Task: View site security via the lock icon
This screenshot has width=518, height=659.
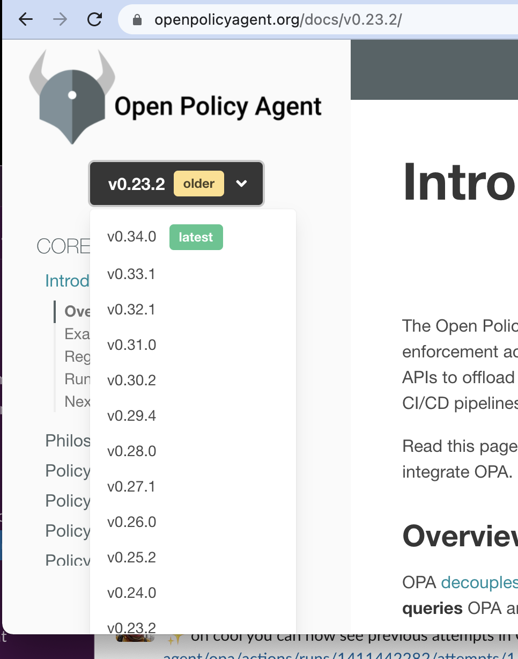Action: (x=137, y=19)
